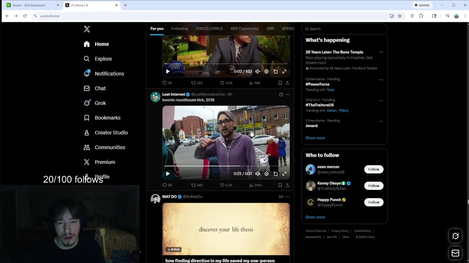Open settings gear on Lost Internet video
This screenshot has height=263, width=469.
pos(266,174)
